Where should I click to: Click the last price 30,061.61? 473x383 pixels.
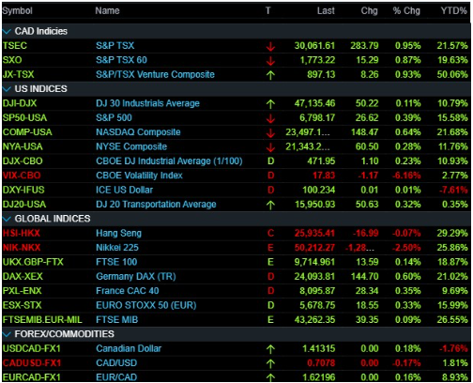point(314,46)
